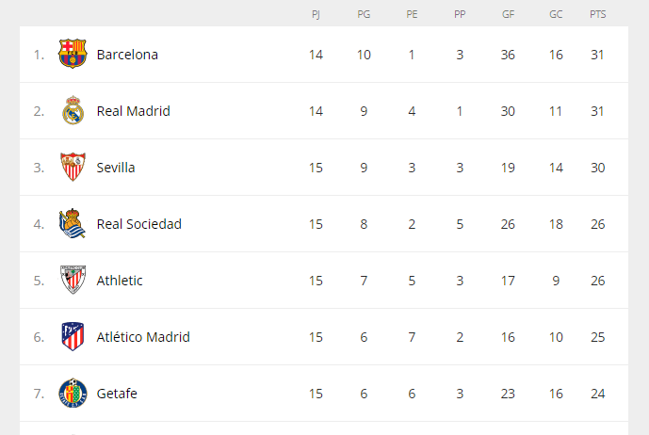
Task: Click the Real Sociedad club crest
Action: (73, 223)
